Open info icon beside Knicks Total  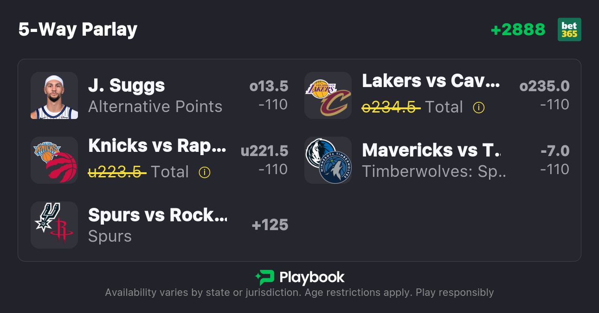pyautogui.click(x=205, y=172)
